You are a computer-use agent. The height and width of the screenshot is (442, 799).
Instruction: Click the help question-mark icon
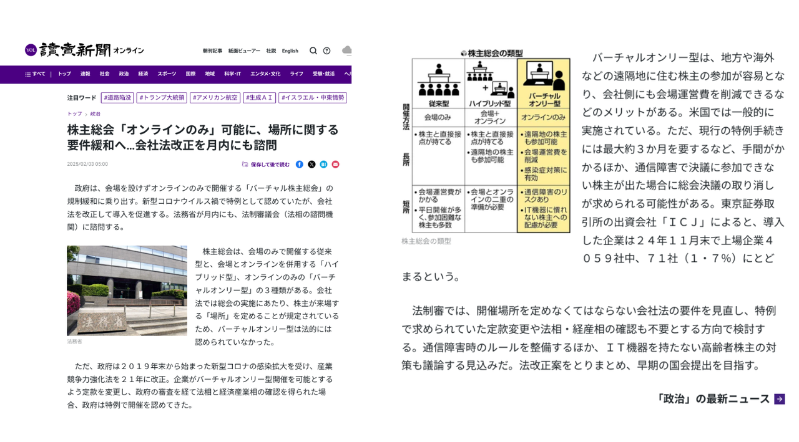point(326,51)
